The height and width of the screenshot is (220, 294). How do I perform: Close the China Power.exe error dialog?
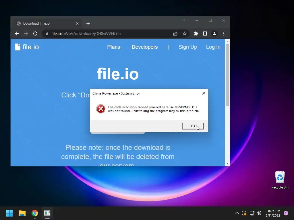(x=204, y=93)
